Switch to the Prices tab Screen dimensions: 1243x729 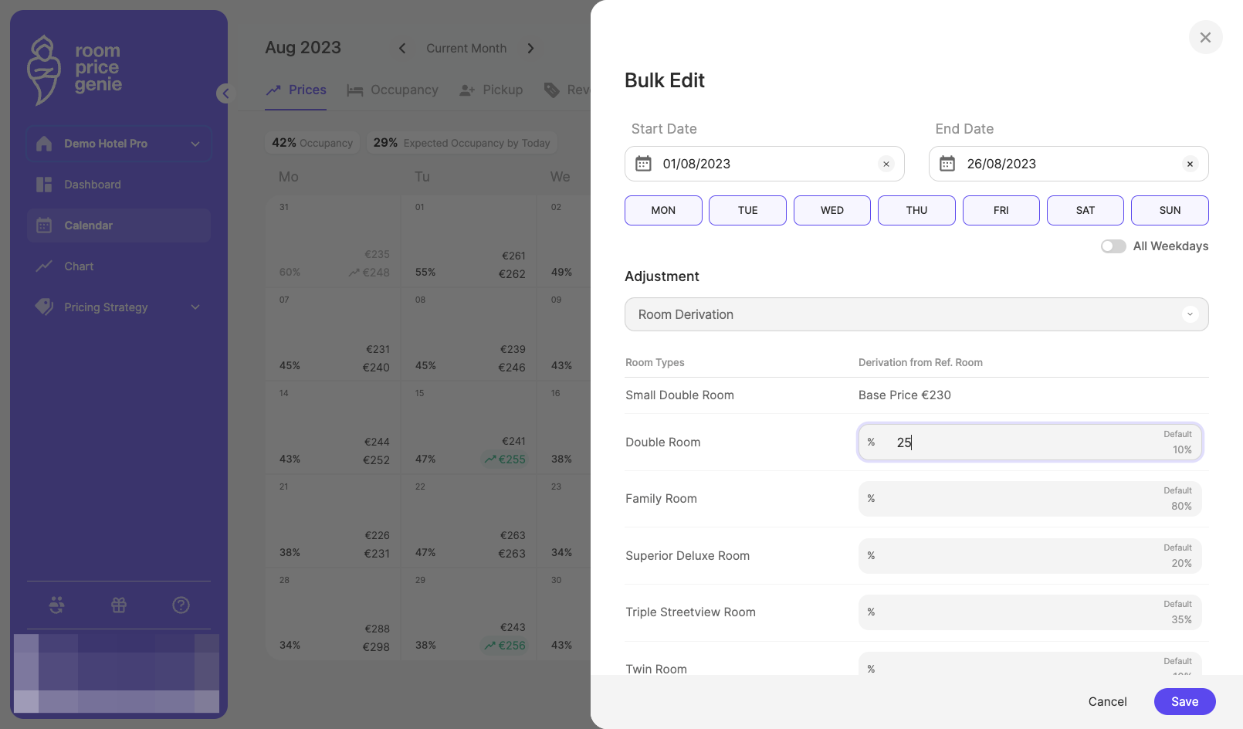(x=296, y=90)
